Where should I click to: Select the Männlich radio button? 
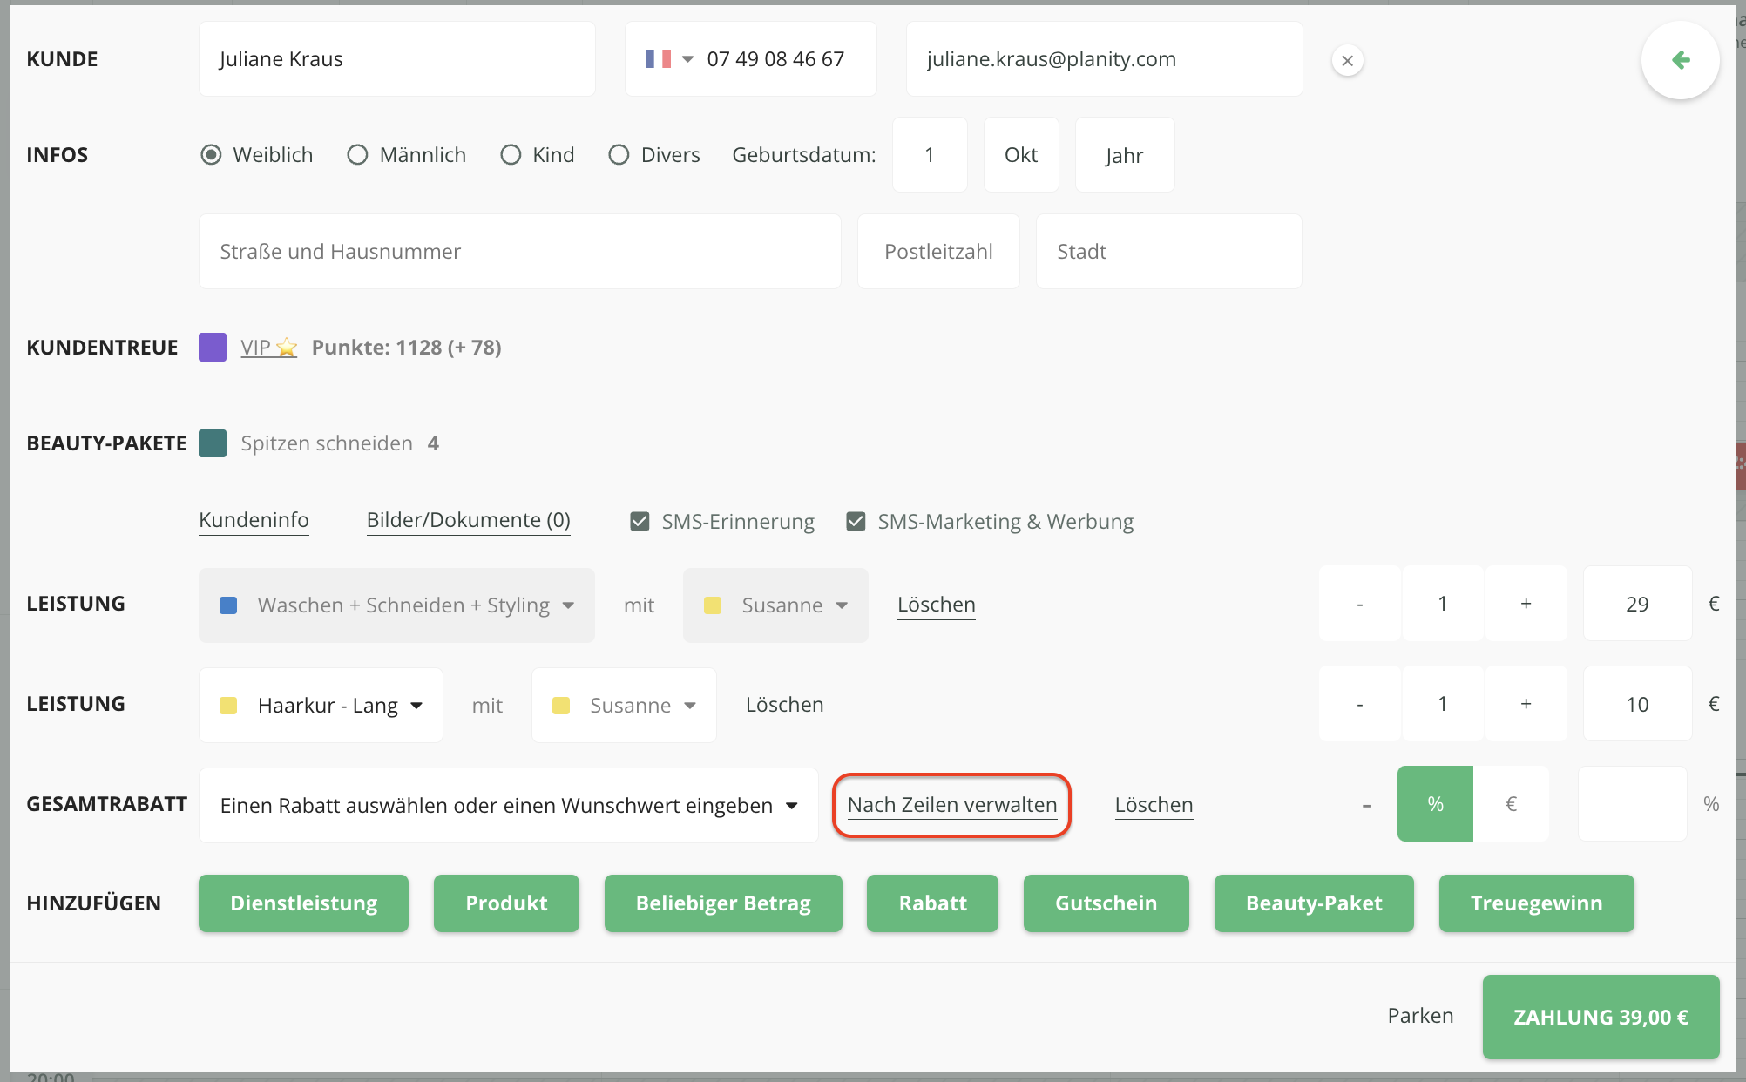pos(357,155)
